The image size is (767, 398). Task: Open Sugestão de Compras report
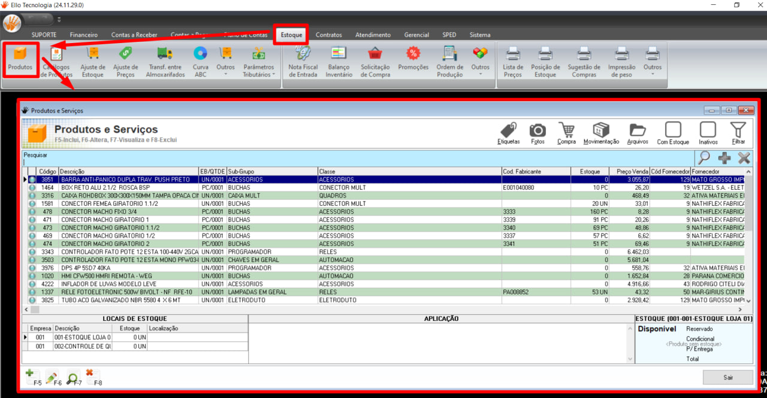pyautogui.click(x=584, y=62)
